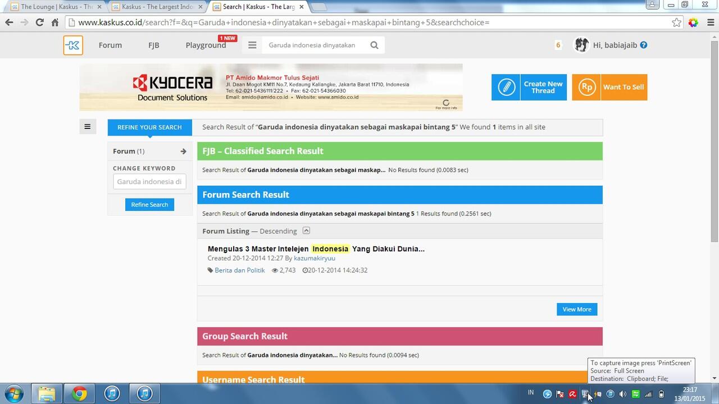The width and height of the screenshot is (719, 404).
Task: Click the arrow icon next to Forum (1)
Action: (x=183, y=151)
